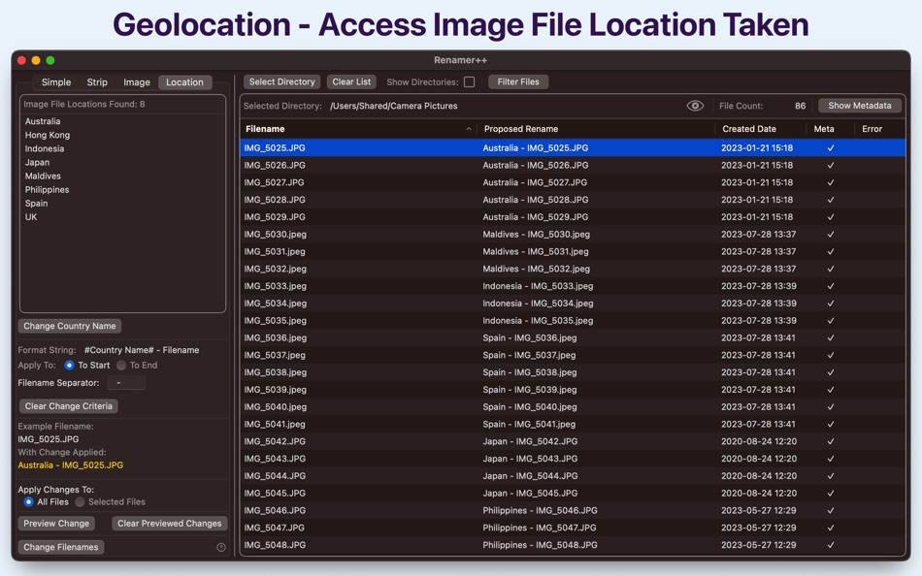The width and height of the screenshot is (922, 576).
Task: Switch to the Image tab
Action: pos(138,82)
